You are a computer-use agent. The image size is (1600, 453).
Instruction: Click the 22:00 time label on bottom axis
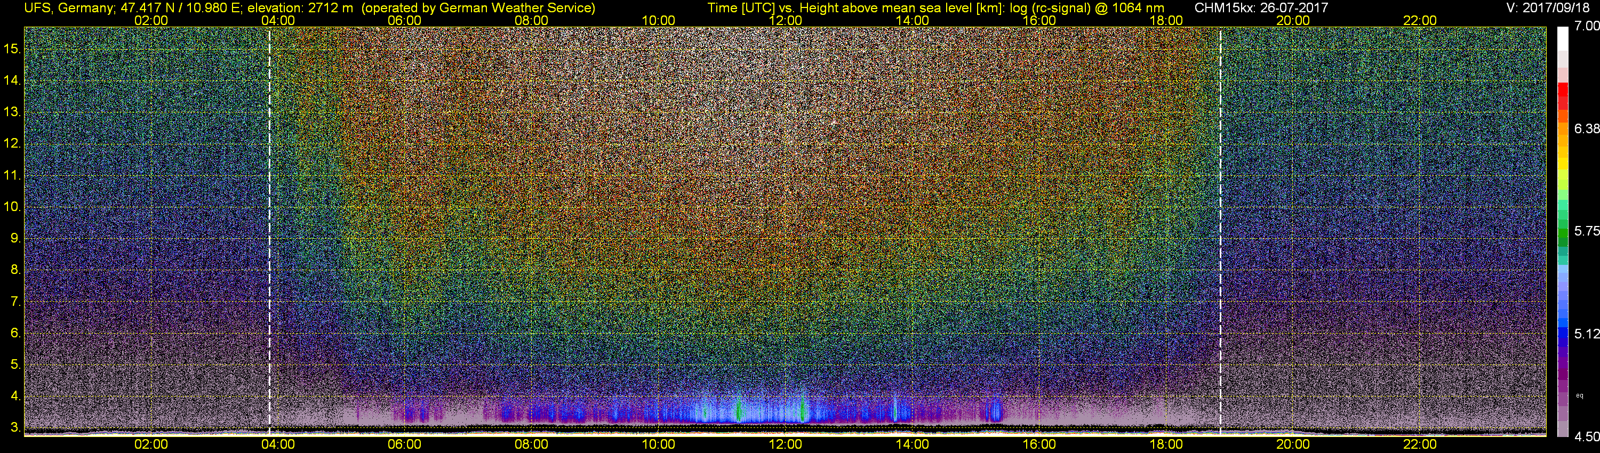click(x=1420, y=444)
